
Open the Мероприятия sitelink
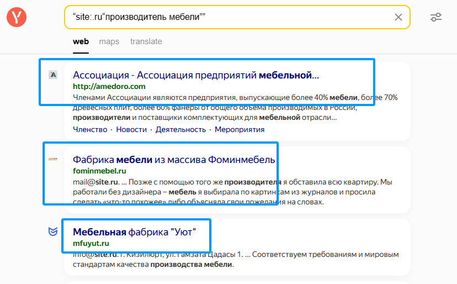(240, 129)
